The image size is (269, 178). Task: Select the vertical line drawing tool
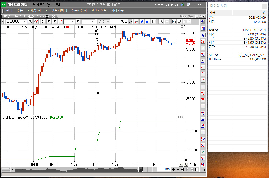203,74
